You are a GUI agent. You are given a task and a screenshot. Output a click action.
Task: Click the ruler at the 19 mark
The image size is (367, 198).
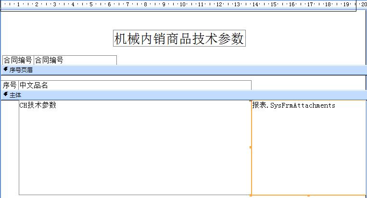coord(346,5)
